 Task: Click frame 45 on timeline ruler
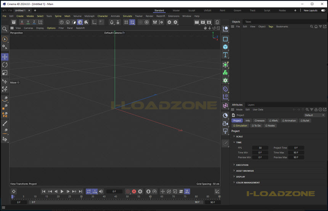click(116, 197)
